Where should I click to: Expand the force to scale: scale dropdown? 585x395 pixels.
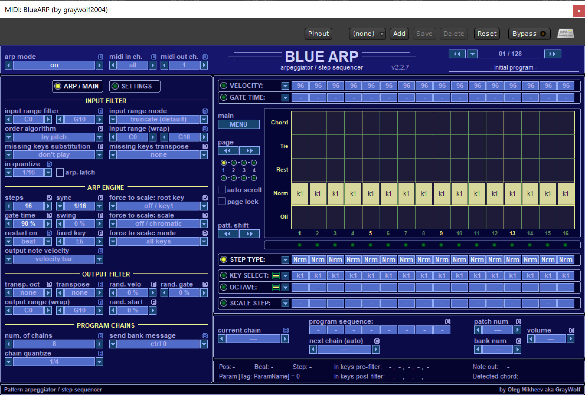click(x=204, y=223)
